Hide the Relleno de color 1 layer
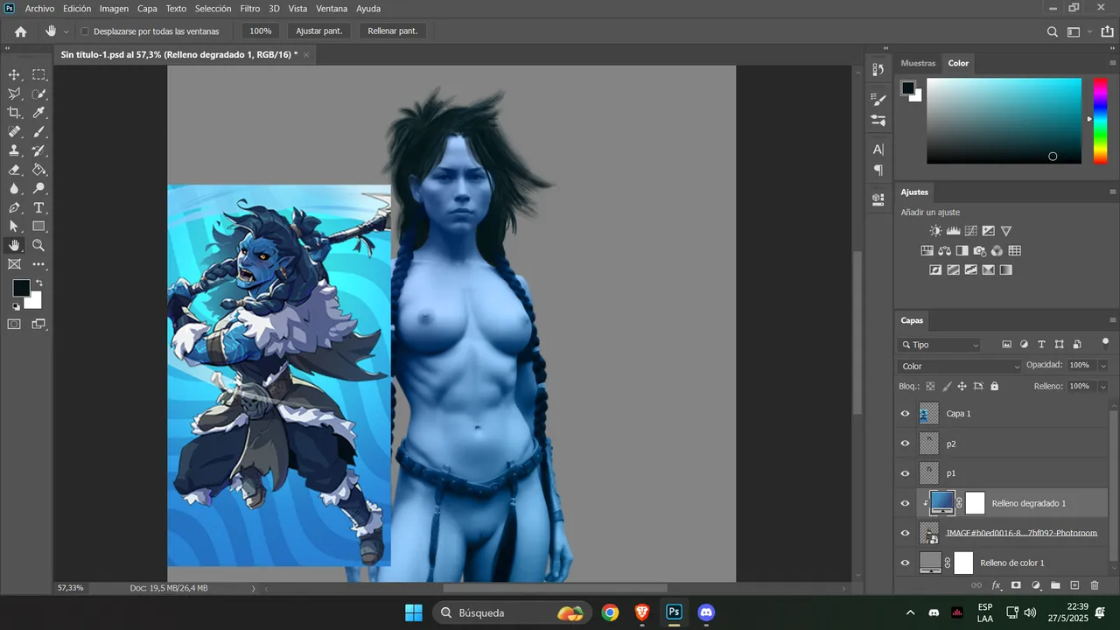Image resolution: width=1120 pixels, height=630 pixels. [906, 563]
